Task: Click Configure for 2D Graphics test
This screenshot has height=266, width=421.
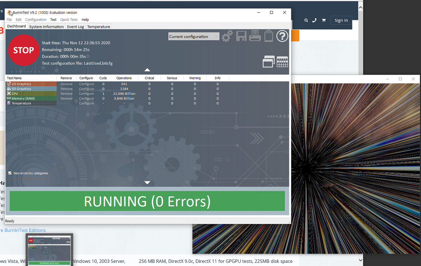Action: 87,84
